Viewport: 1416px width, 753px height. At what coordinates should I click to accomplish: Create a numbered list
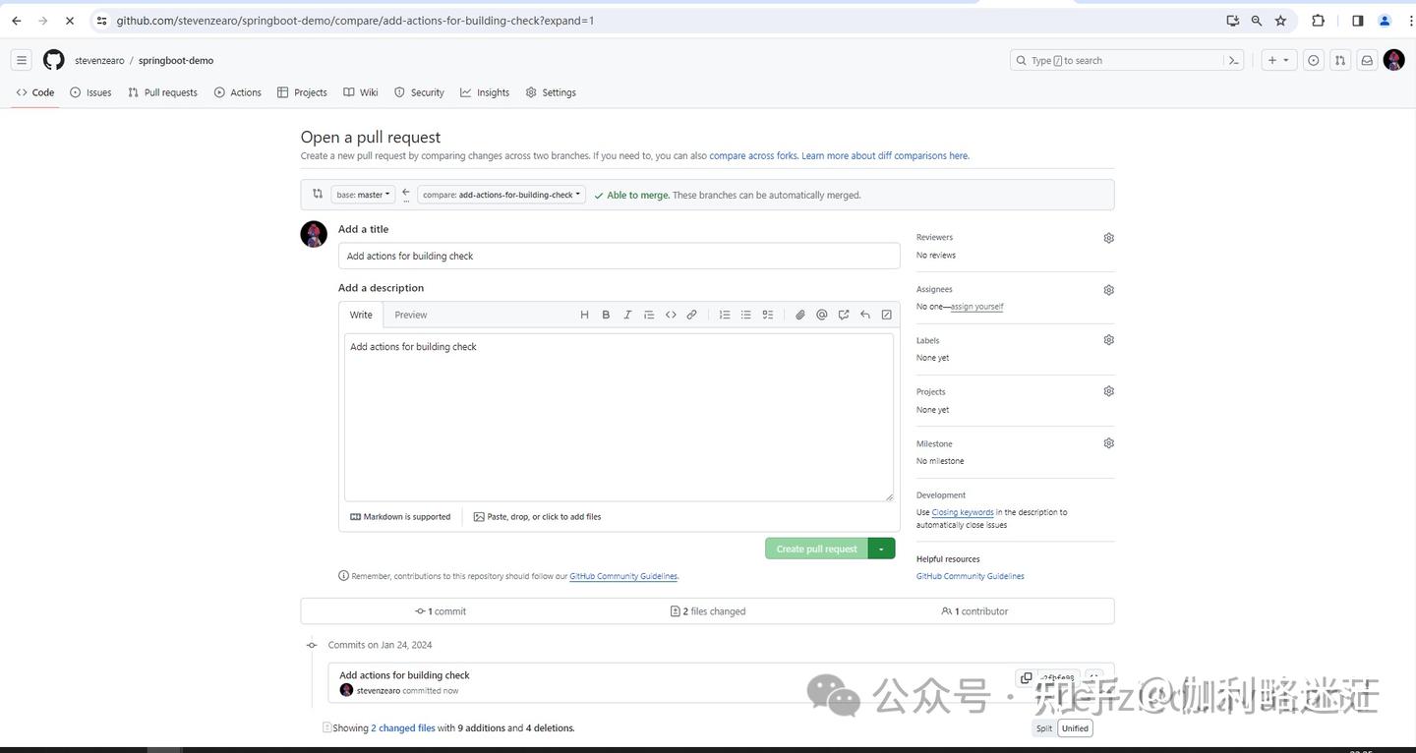725,315
